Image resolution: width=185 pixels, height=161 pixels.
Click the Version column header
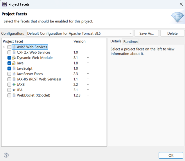82,41
